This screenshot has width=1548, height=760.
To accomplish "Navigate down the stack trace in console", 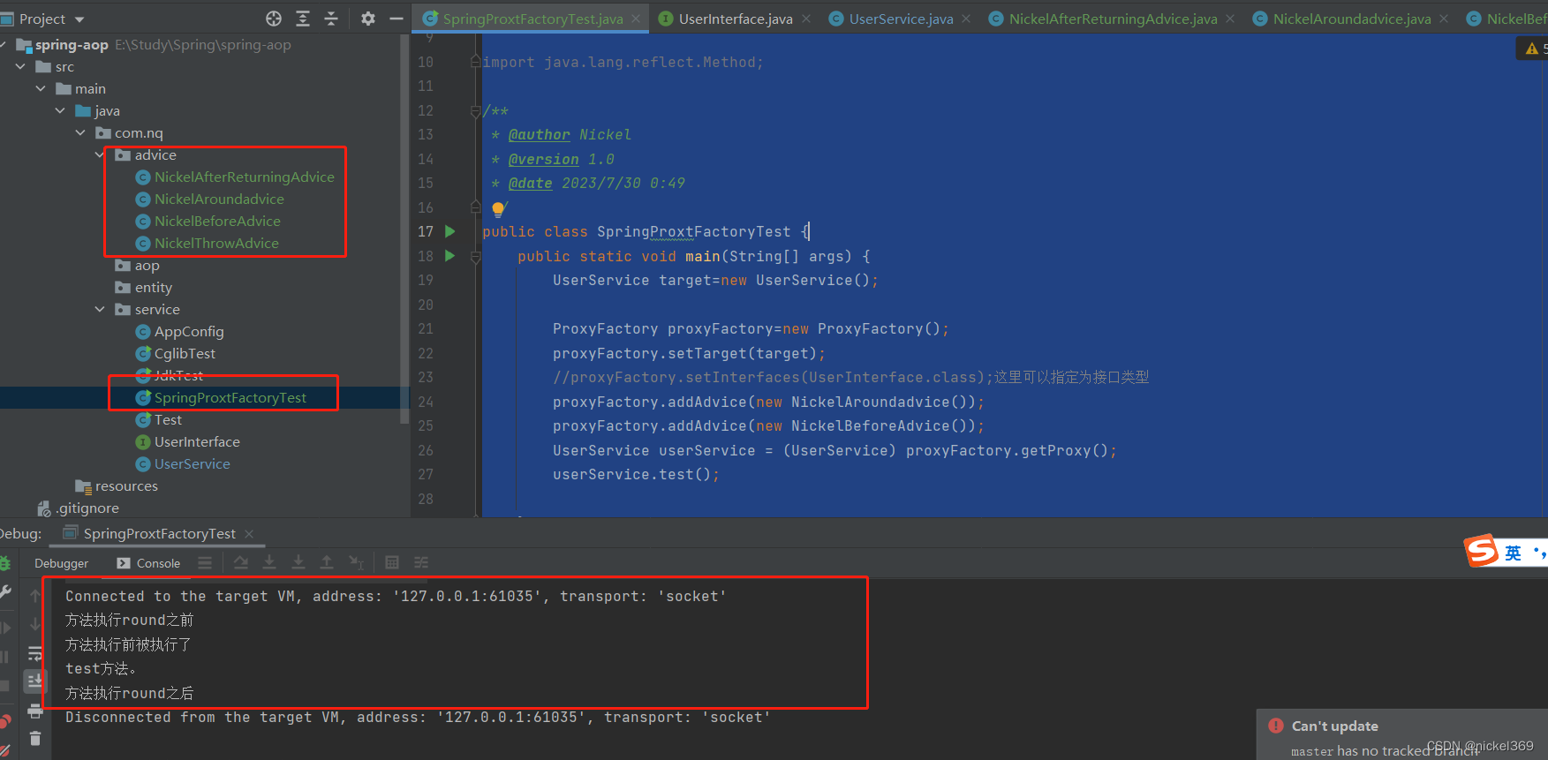I will point(35,624).
